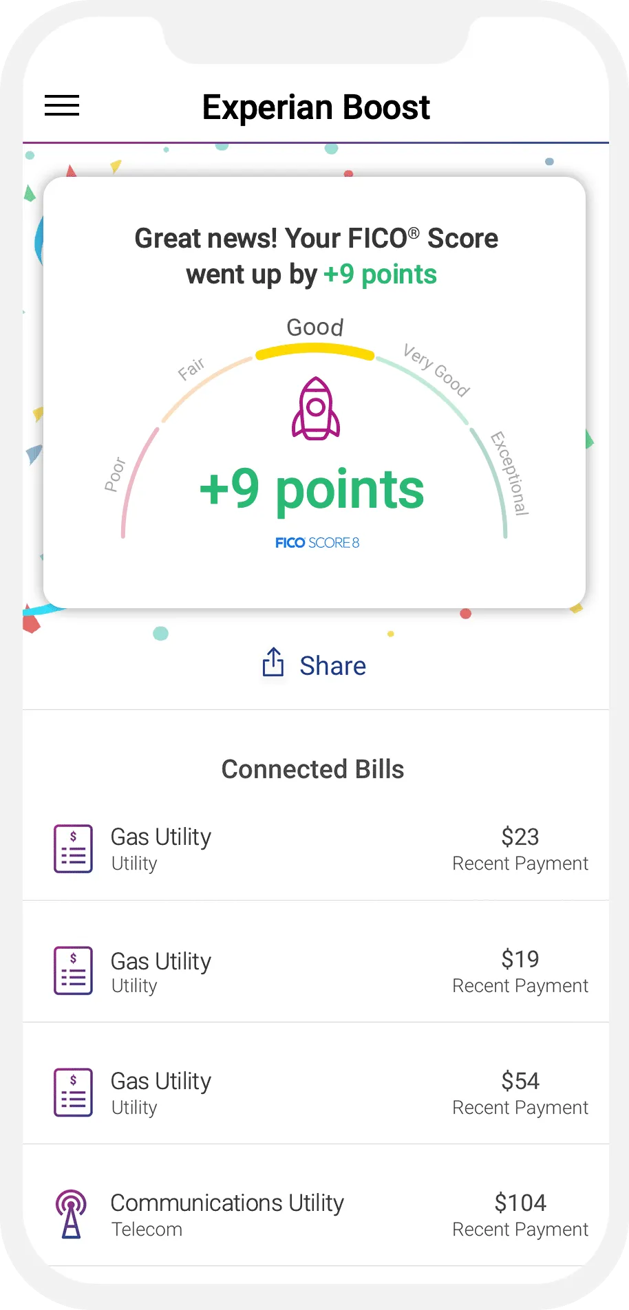Click the $19 Recent Payment amount
This screenshot has width=629, height=1310.
tap(520, 959)
